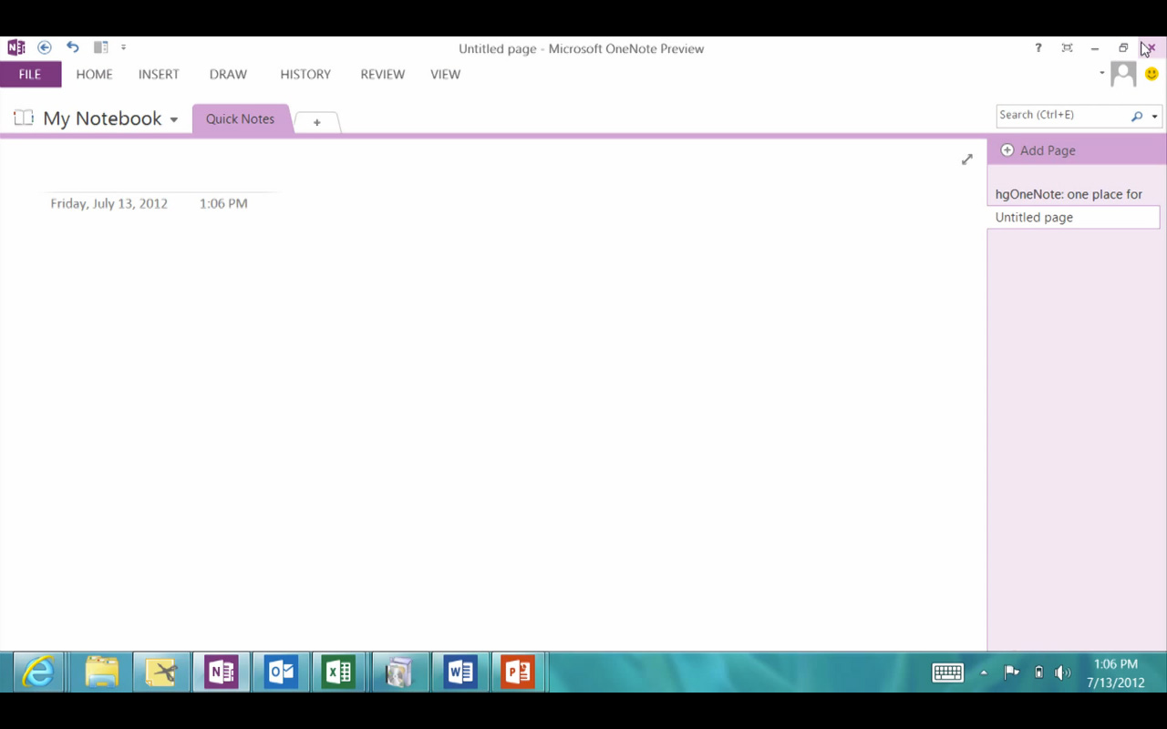Select the 'OneNote: one place for' page
This screenshot has width=1167, height=729.
point(1069,194)
